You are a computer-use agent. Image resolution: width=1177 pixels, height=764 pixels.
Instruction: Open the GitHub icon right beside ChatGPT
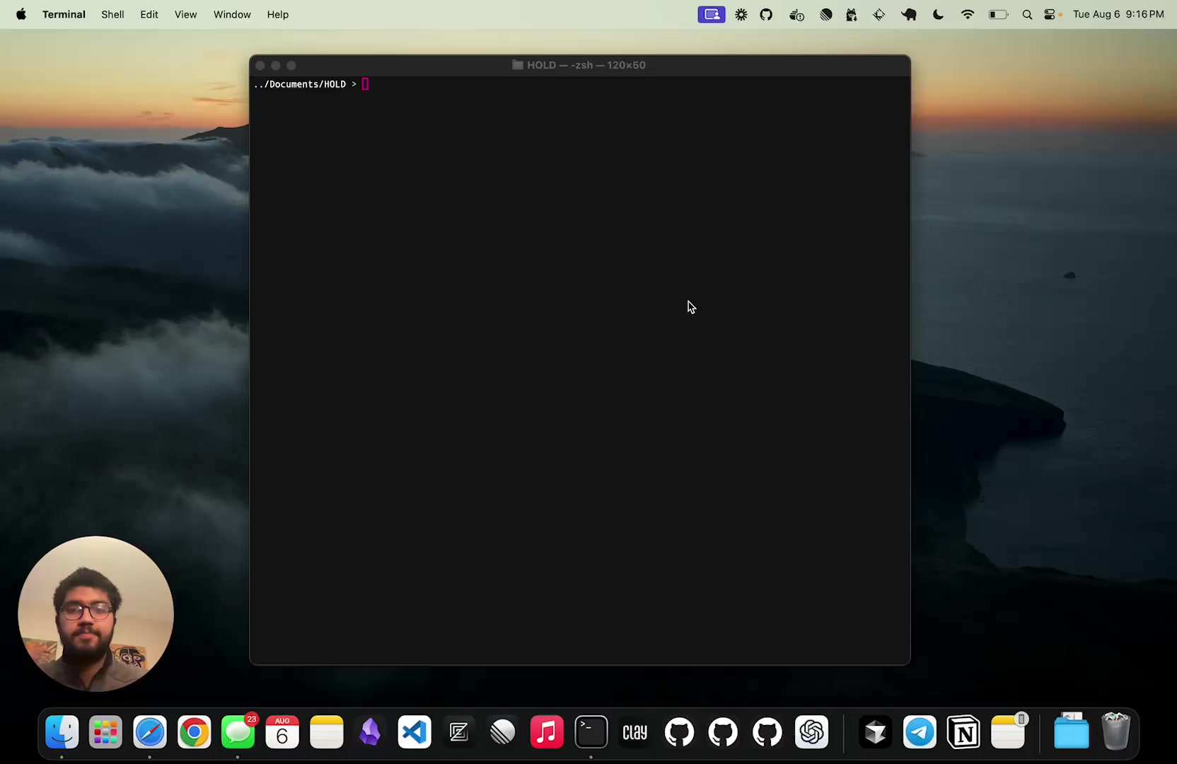pos(767,732)
